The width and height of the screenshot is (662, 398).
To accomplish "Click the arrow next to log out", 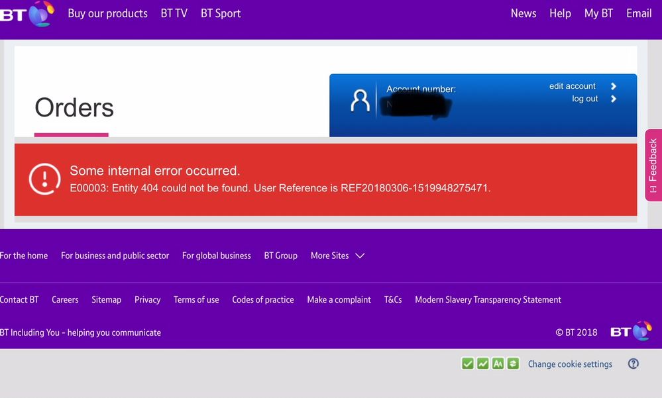I will 614,99.
